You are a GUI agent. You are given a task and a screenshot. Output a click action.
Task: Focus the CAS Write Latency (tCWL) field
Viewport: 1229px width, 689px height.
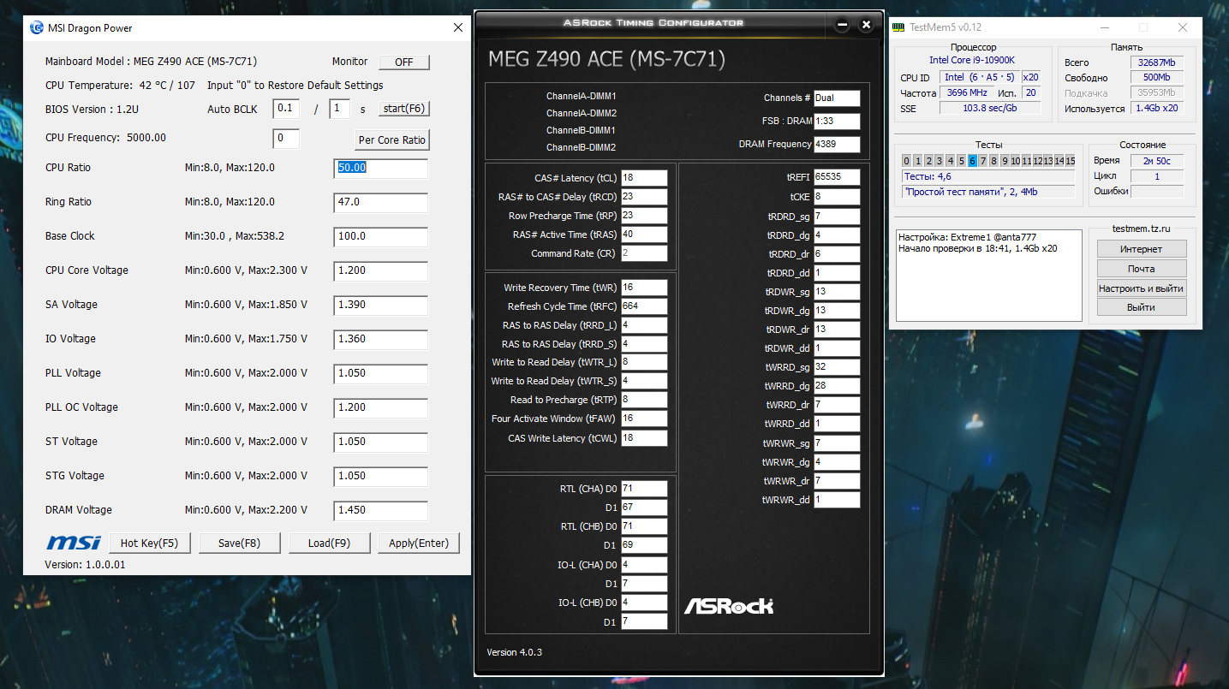[x=644, y=438]
